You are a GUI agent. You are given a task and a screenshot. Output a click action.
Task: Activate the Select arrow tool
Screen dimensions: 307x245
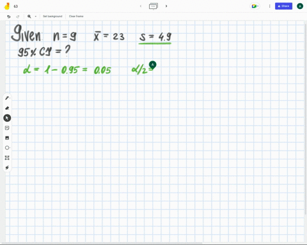pos(7,118)
